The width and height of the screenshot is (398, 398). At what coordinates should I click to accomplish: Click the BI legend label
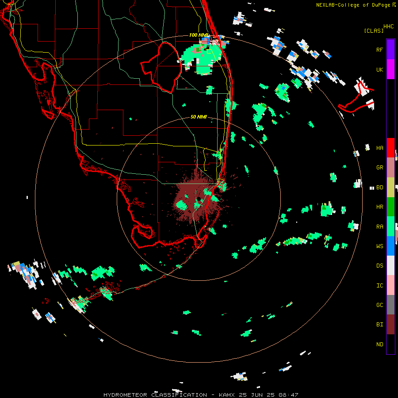pos(379,325)
